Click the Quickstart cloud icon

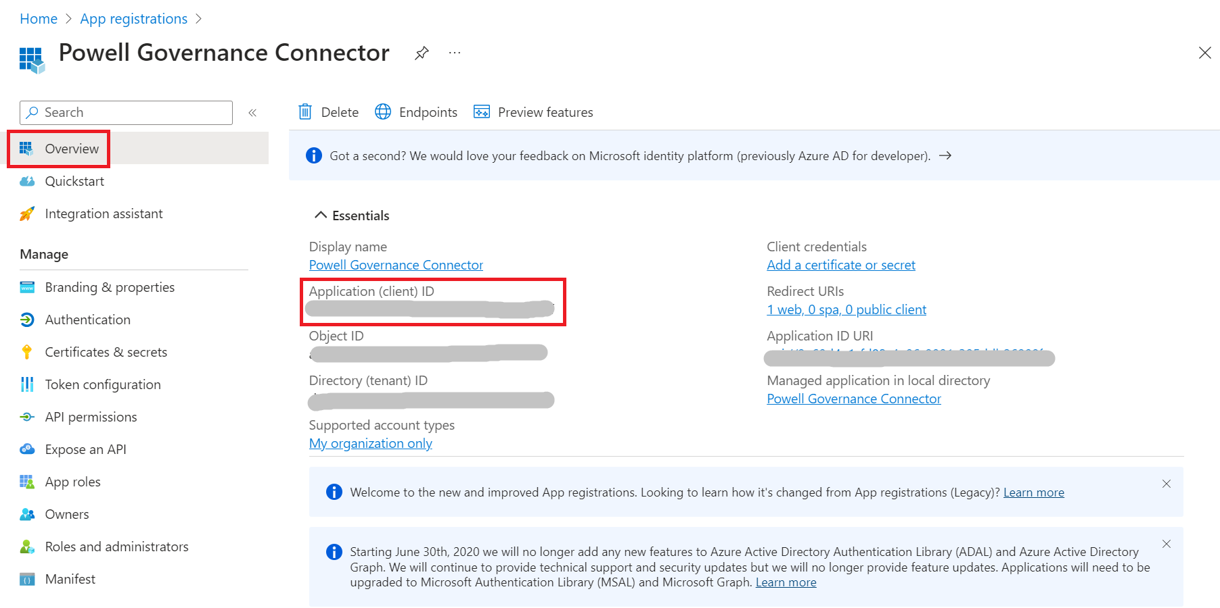[27, 181]
